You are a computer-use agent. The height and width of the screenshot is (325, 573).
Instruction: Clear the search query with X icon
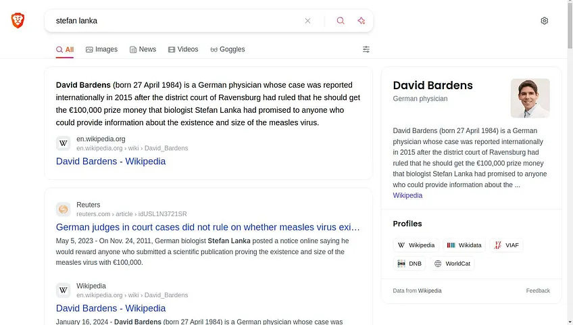pos(307,21)
